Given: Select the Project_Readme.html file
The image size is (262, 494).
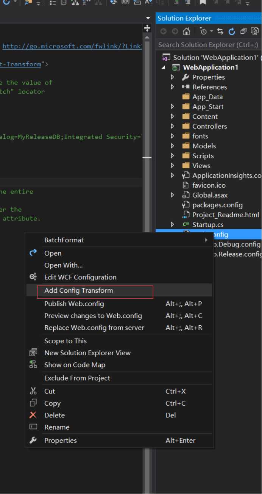Looking at the screenshot, I should coord(225,215).
